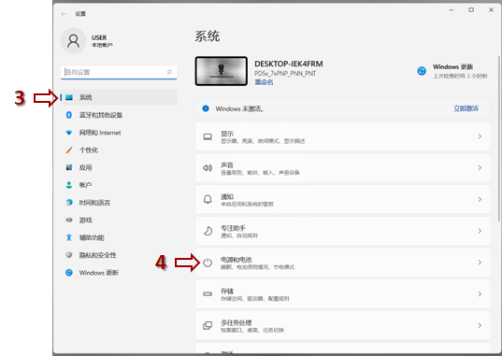
Task: Click the 重命名 rename link
Action: pyautogui.click(x=265, y=82)
